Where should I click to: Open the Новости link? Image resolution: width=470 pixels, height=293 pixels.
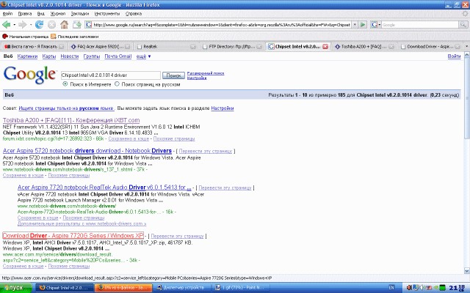[70, 56]
